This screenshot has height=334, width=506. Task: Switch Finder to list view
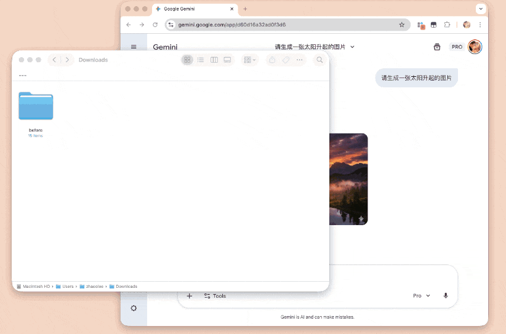pyautogui.click(x=201, y=60)
